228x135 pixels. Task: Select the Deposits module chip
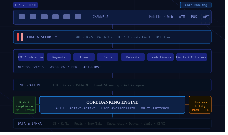133,57
